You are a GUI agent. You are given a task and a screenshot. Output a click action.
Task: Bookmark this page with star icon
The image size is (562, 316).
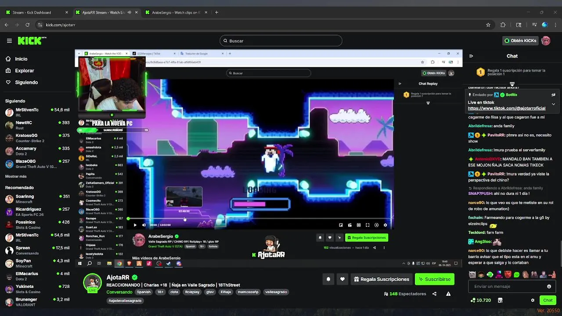click(488, 25)
